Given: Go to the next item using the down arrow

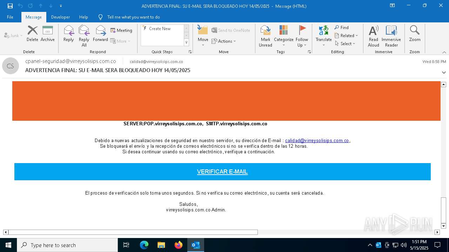Looking at the screenshot, I should 51,6.
